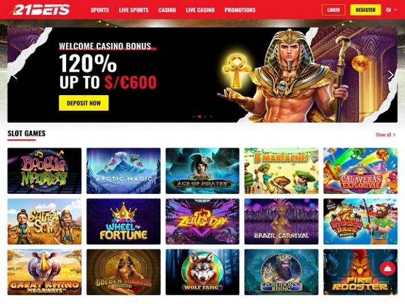Select the third carousel indicator dot
405x304 pixels.
coord(205,116)
